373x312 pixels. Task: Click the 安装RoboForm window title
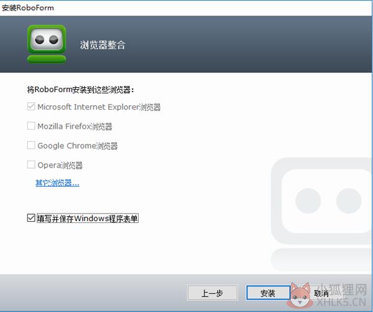28,8
